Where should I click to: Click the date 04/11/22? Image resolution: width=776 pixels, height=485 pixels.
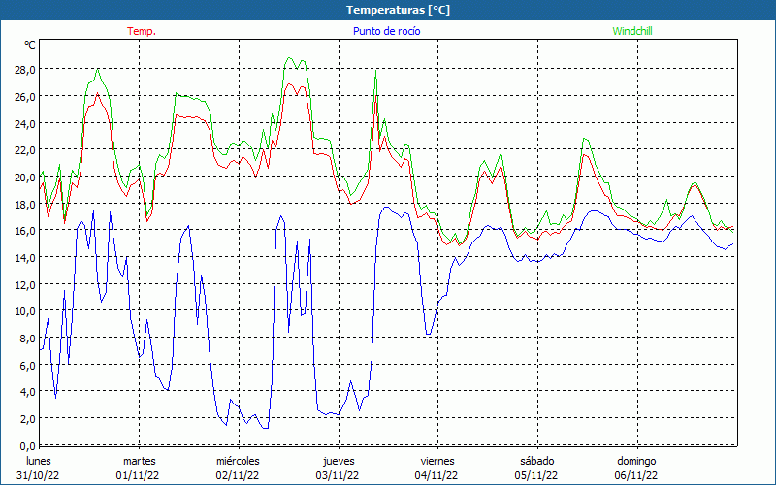[436, 475]
